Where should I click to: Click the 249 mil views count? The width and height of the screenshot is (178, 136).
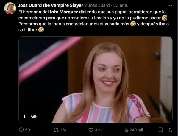pyautogui.click(x=136, y=130)
